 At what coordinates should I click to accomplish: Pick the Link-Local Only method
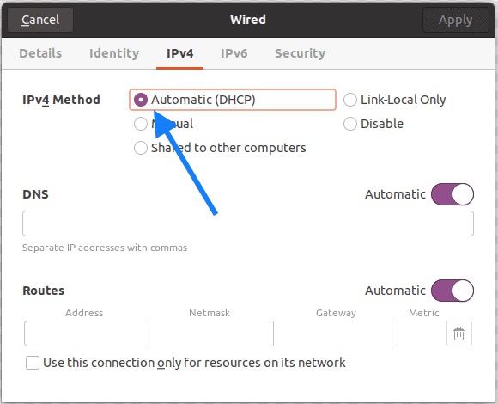pyautogui.click(x=350, y=100)
